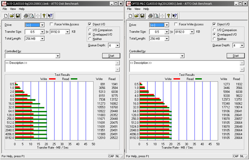Open File menu in left window

[5, 9]
